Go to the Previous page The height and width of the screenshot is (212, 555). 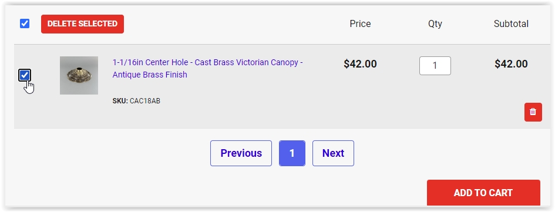click(x=241, y=153)
